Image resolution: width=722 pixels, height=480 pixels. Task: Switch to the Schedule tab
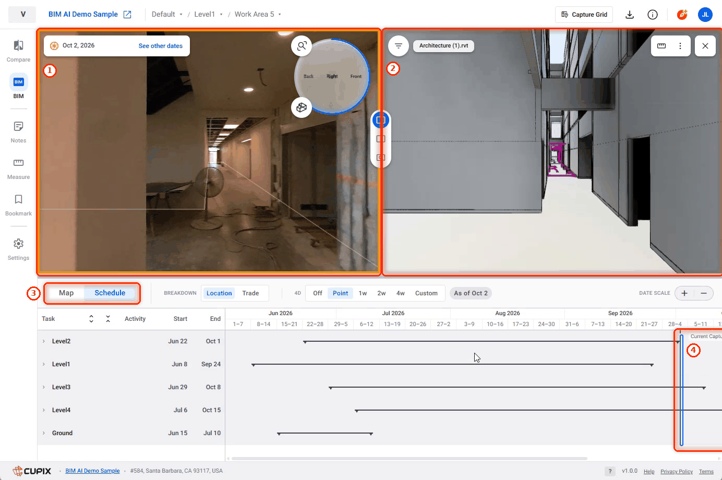[110, 293]
